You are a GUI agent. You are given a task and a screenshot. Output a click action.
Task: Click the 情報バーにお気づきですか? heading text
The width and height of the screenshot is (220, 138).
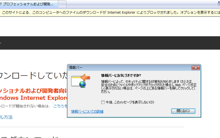(x=121, y=76)
